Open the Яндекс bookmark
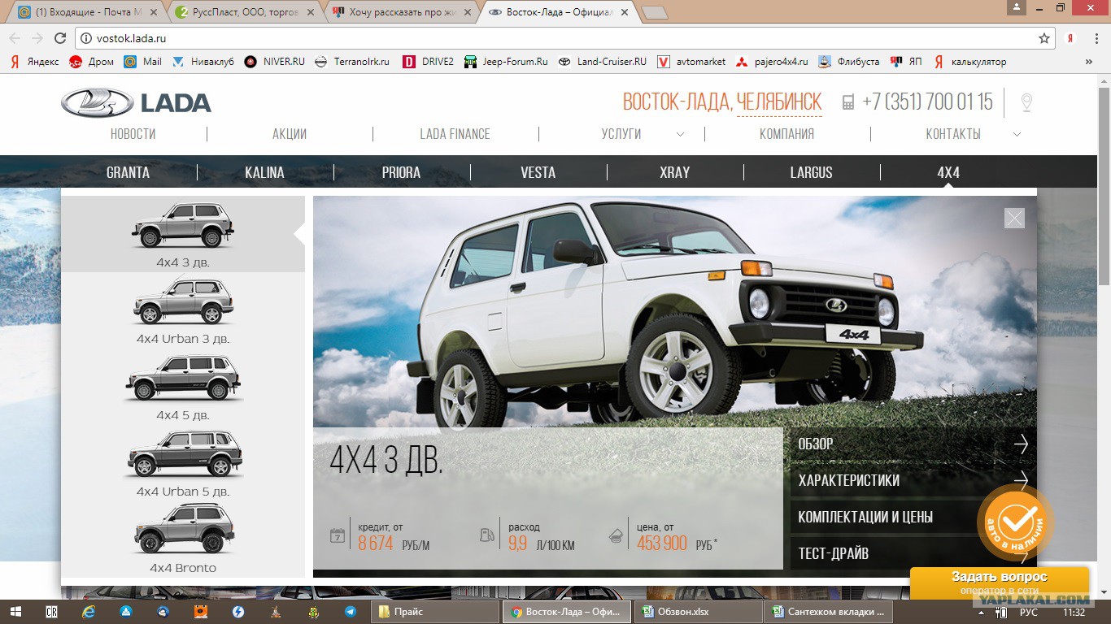The image size is (1111, 624). click(x=34, y=62)
